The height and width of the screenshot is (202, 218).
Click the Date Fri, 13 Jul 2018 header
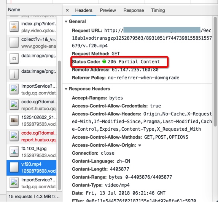(x=119, y=193)
